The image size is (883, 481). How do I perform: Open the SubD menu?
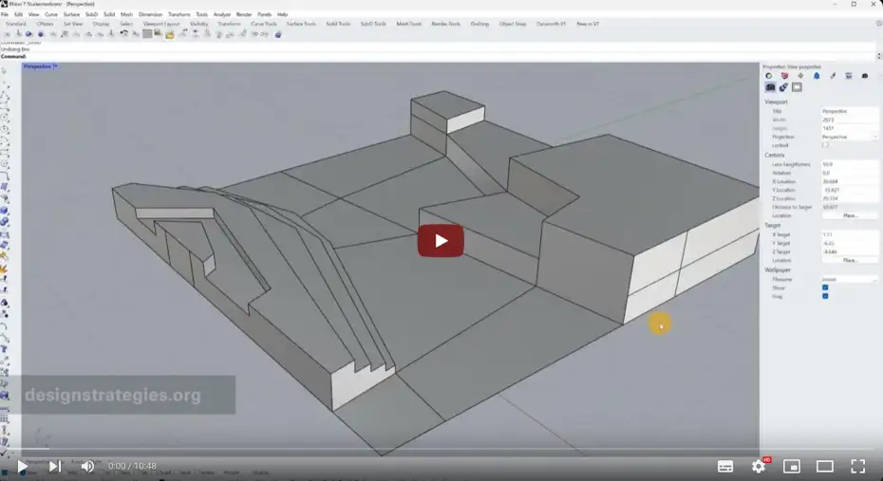pyautogui.click(x=91, y=14)
